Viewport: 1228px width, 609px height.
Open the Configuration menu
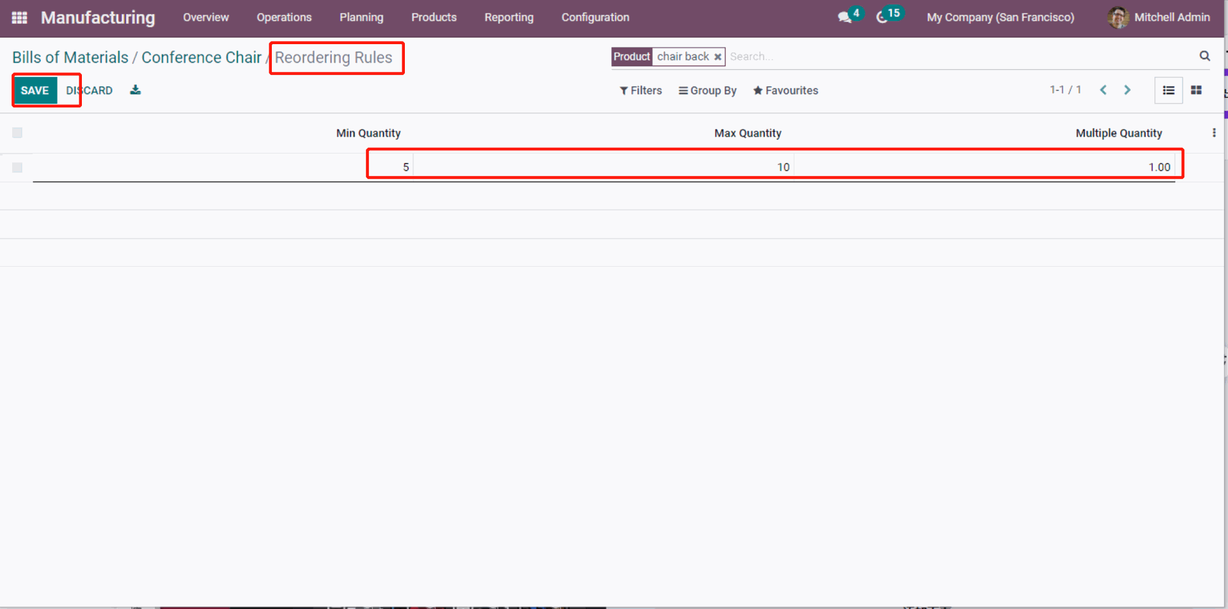pos(595,17)
